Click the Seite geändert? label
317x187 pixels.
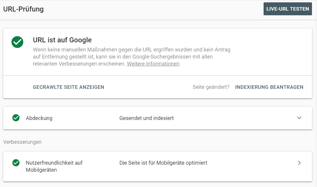point(211,87)
